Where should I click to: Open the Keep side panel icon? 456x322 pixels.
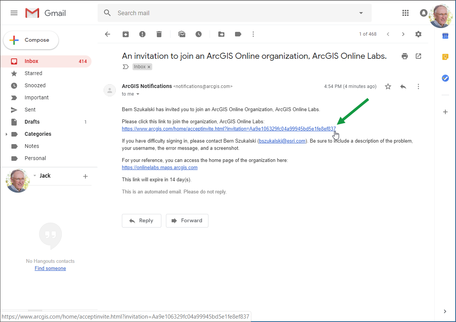[x=445, y=57]
